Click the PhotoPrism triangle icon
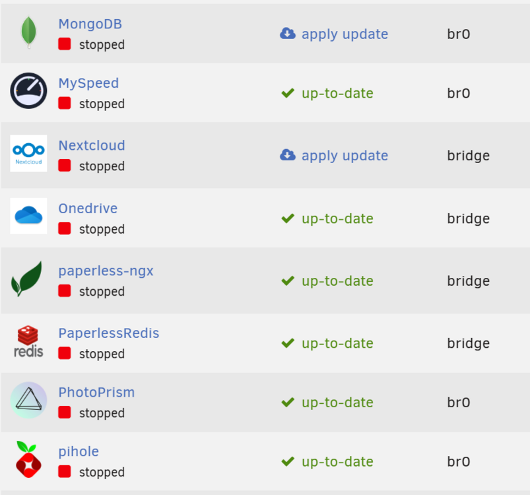Viewport: 530px width, 495px height. coord(29,400)
